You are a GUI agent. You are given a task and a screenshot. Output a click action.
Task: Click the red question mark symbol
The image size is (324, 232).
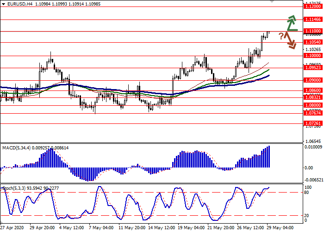pos(281,36)
